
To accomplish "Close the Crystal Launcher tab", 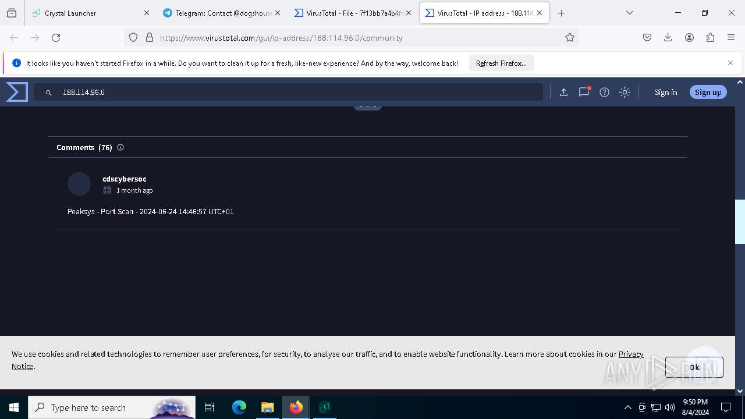I will pos(147,13).
